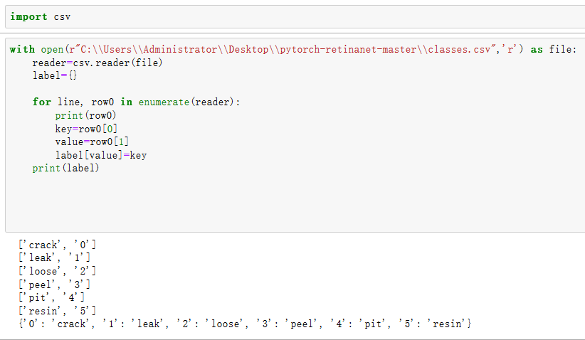The height and width of the screenshot is (340, 585).
Task: Click the ['leak', '1'] output row
Action: point(54,258)
